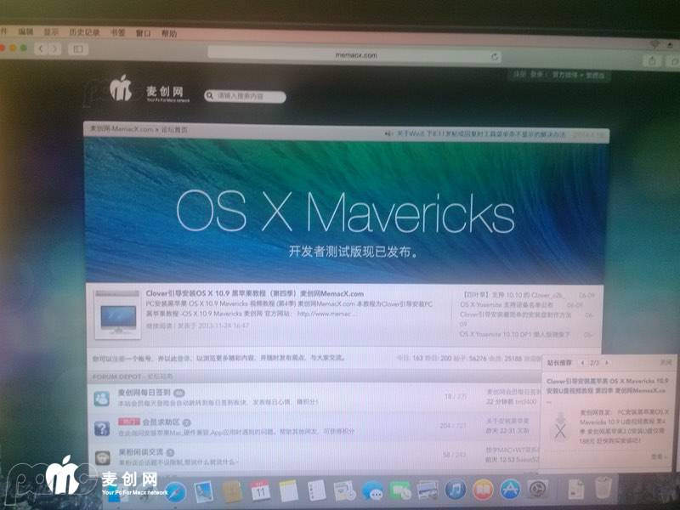
Task: Launch App Store from the Dock
Action: (x=509, y=490)
